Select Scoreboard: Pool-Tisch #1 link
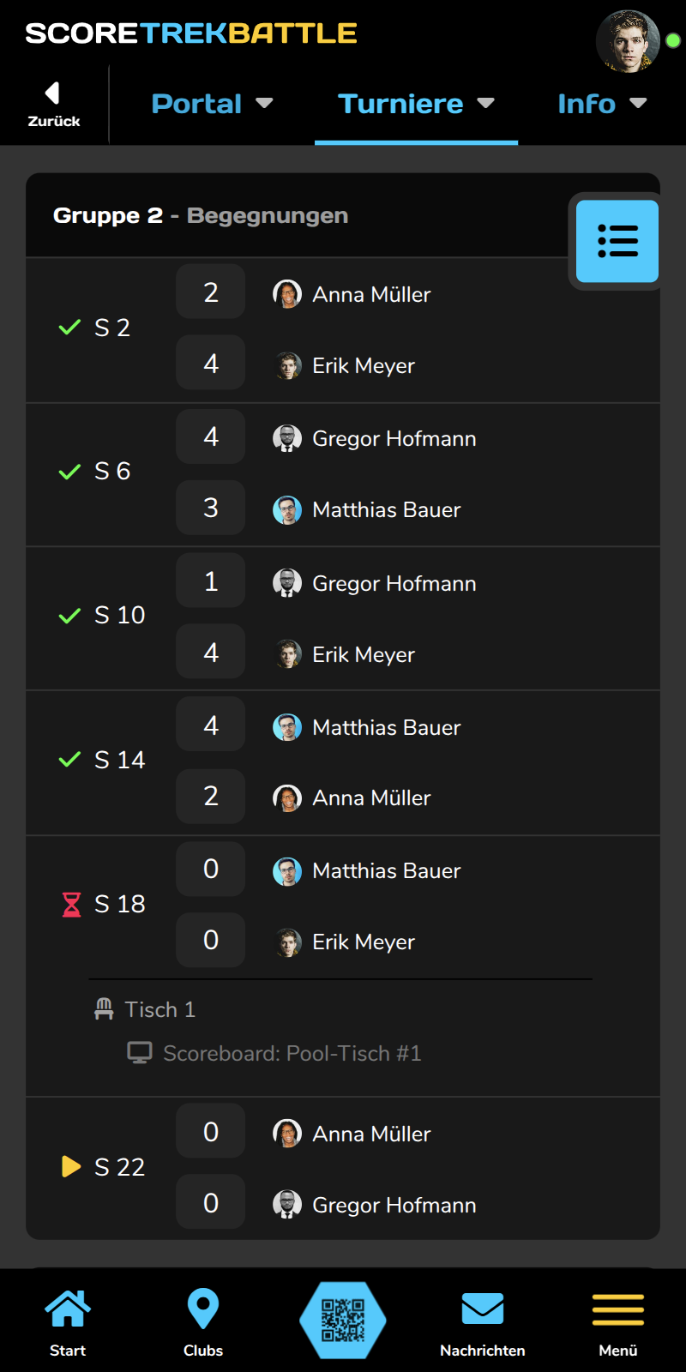The image size is (686, 1372). 292,1053
